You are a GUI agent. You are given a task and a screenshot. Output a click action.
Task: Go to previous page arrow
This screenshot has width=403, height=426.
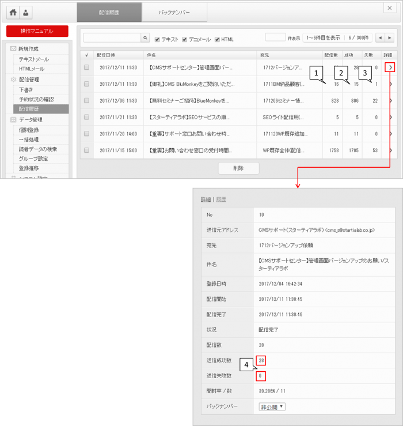[380, 38]
